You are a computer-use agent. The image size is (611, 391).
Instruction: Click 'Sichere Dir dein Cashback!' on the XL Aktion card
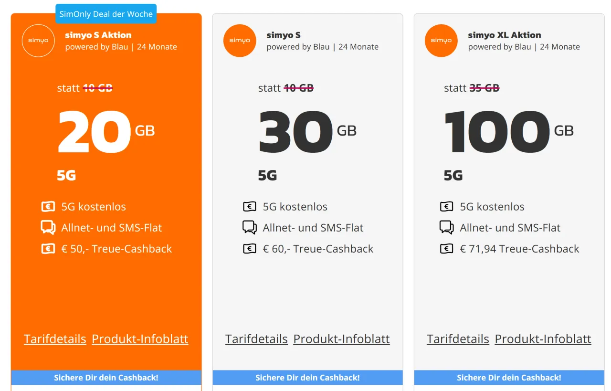point(509,377)
